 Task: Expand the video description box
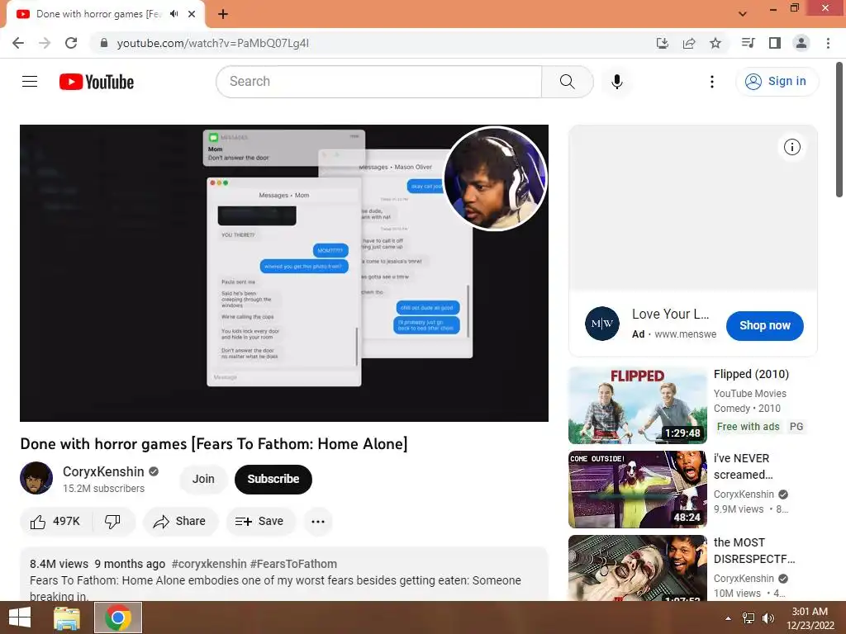click(x=284, y=575)
